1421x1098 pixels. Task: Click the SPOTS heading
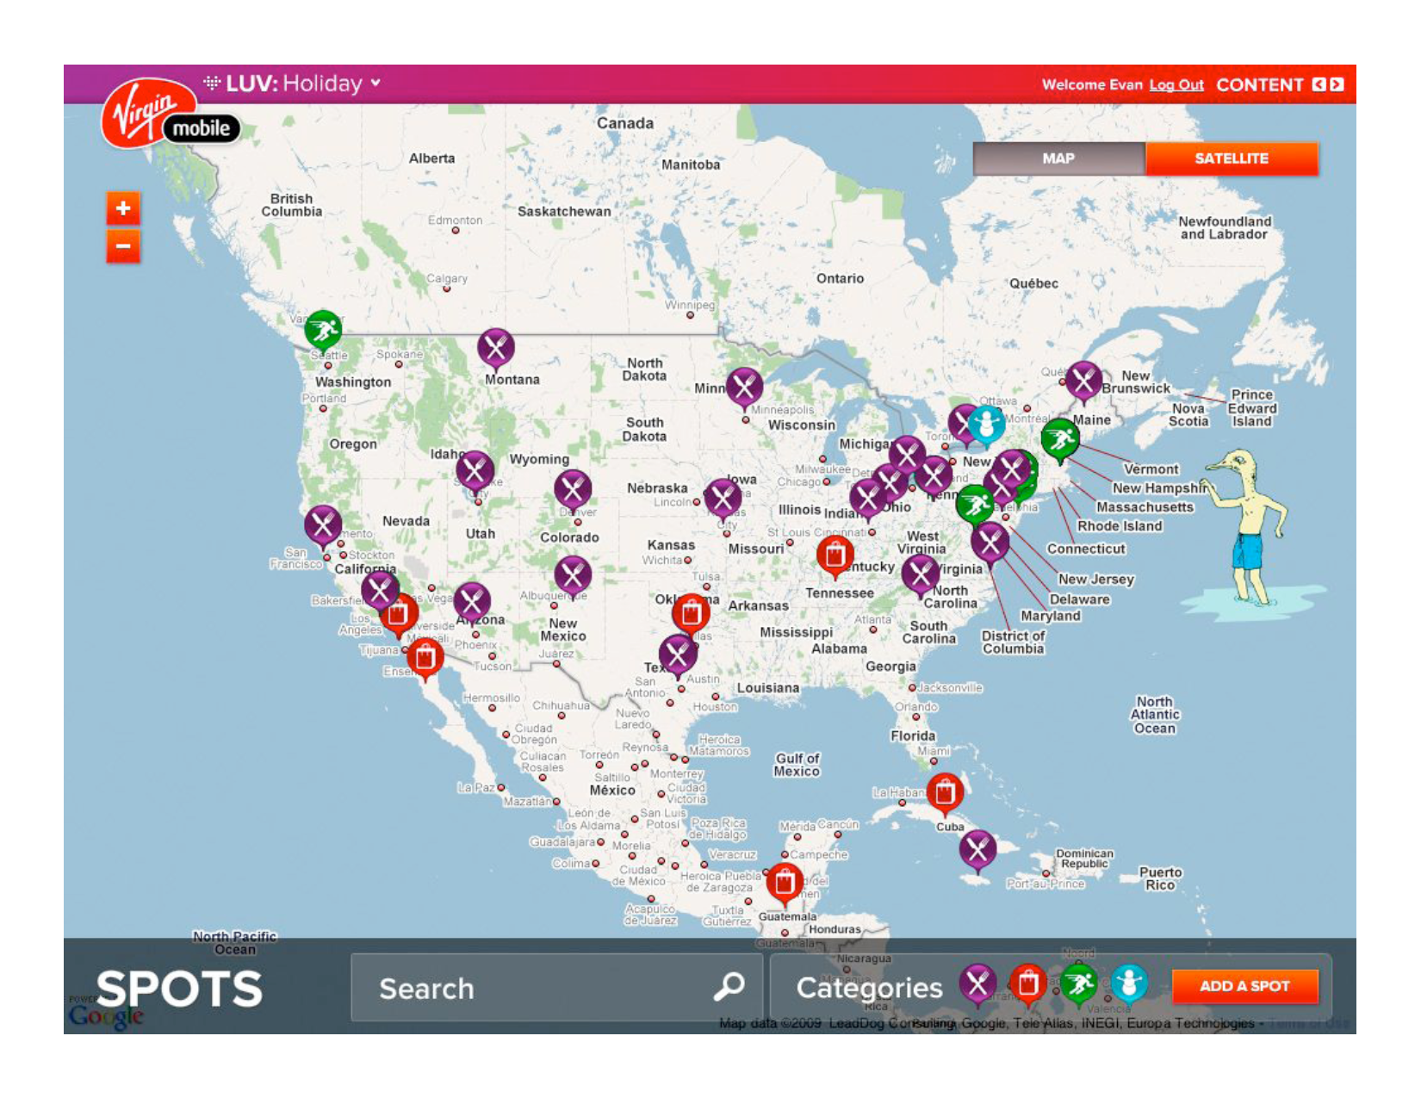(179, 989)
